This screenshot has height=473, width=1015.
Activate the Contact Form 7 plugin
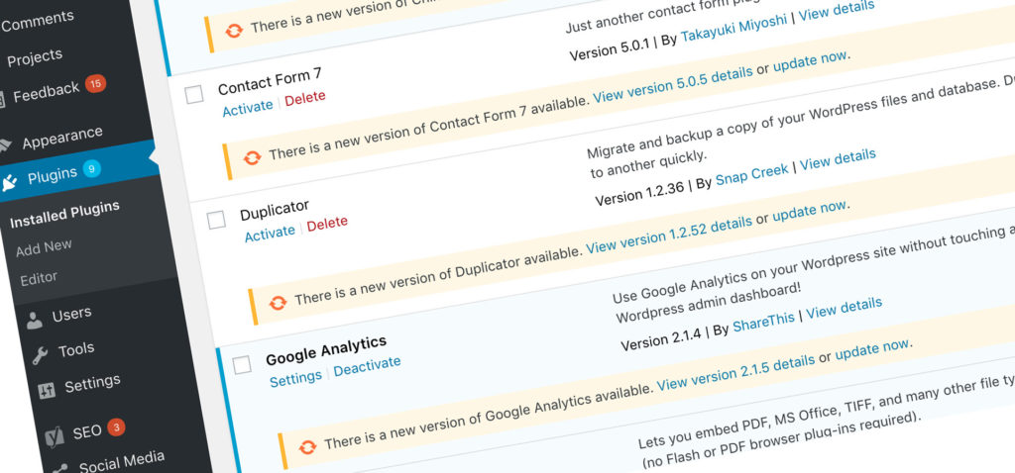point(248,107)
